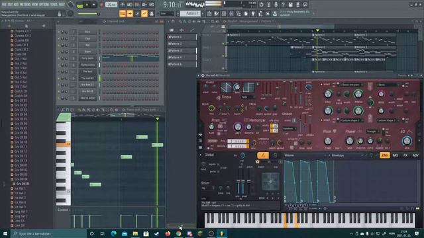The height and width of the screenshot is (238, 424).
Task: Click the save project icon in toolbar
Action: 290,5
